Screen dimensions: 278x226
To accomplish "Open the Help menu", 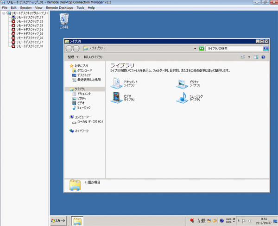I will 91,7.
